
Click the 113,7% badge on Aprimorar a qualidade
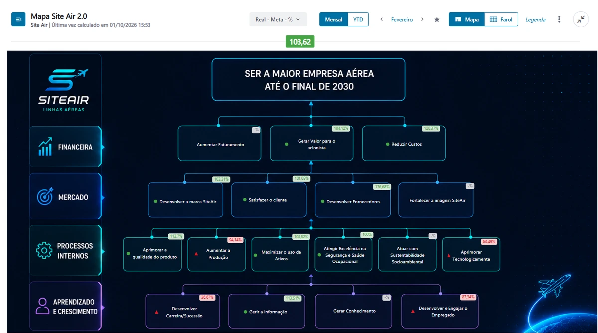[176, 236]
